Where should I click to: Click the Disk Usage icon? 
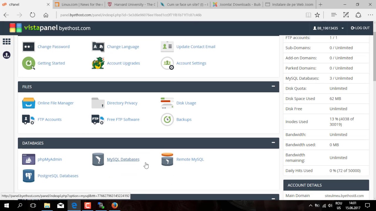pos(167,103)
